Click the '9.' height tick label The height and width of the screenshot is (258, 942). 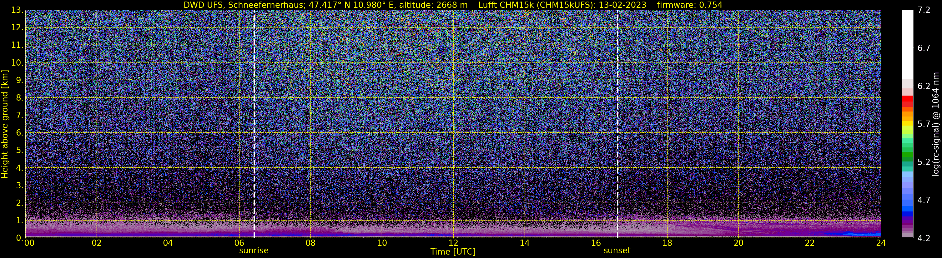coord(19,80)
